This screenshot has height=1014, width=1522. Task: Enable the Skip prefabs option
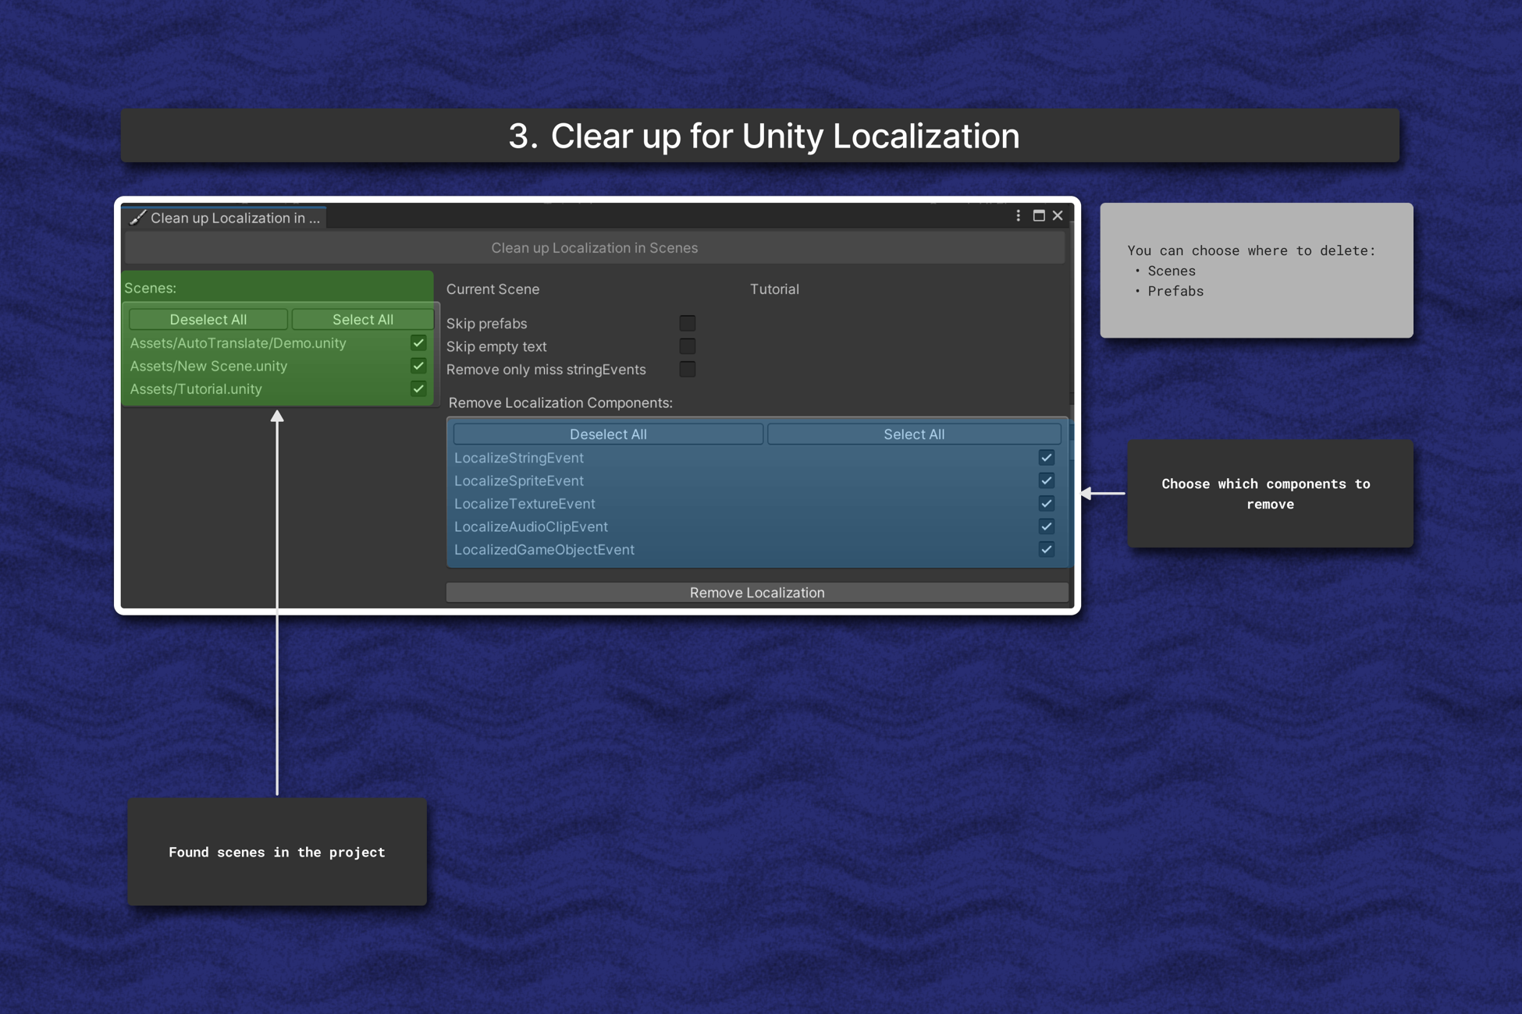[x=687, y=323]
